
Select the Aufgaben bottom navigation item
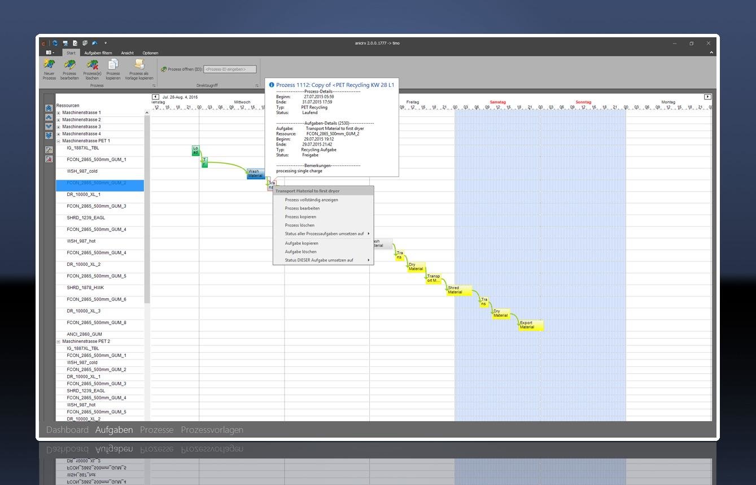(x=114, y=430)
